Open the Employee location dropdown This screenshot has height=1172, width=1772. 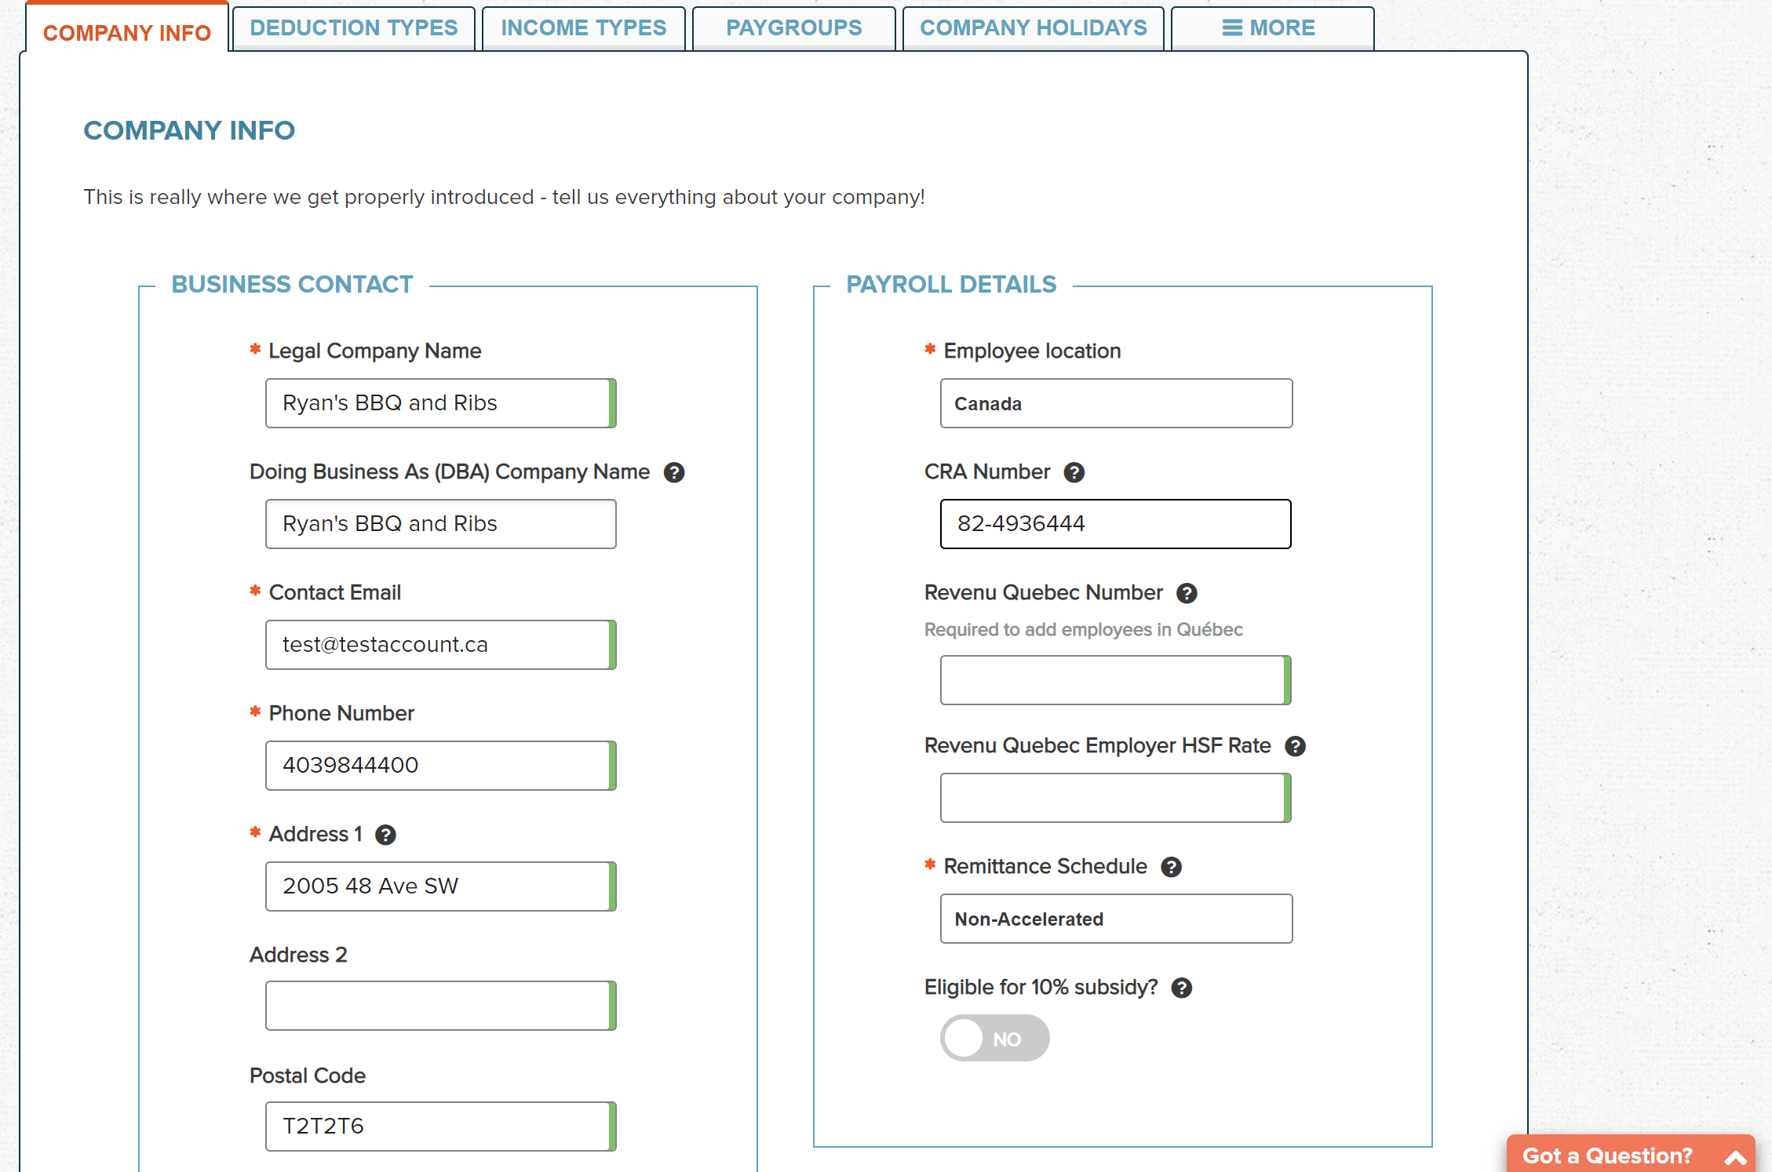[1115, 403]
